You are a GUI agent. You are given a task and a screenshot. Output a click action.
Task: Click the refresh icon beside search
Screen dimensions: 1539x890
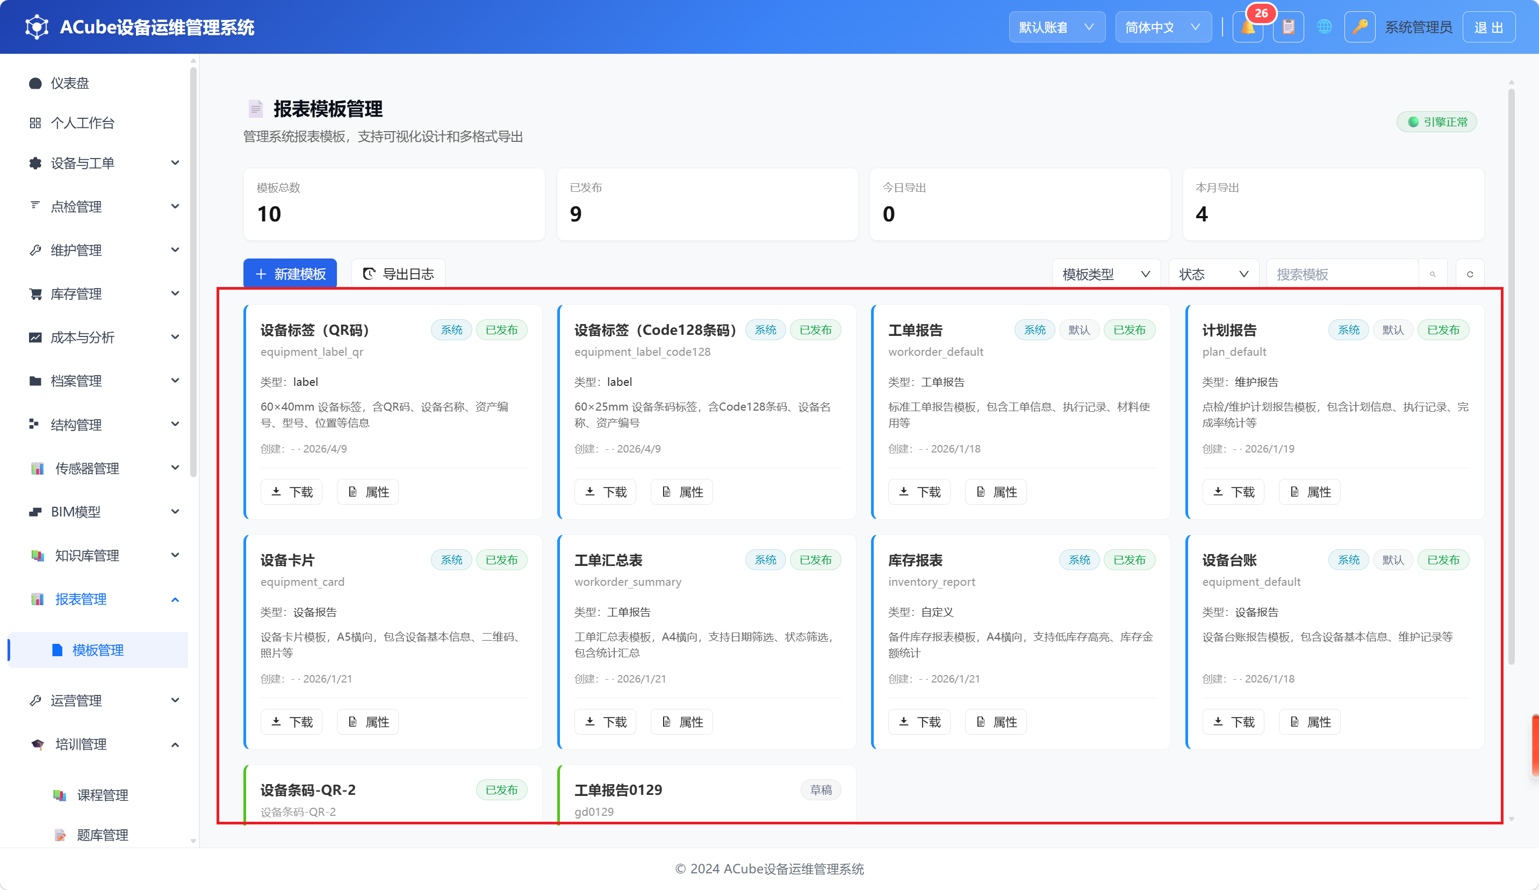1470,274
